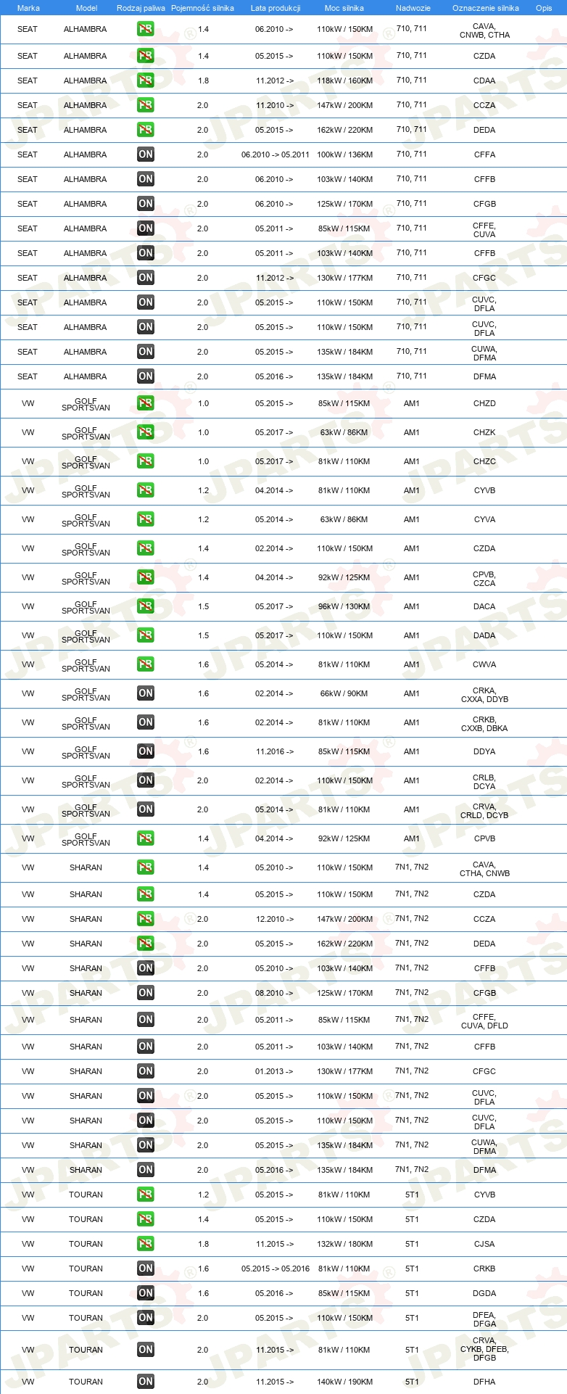Click the Nadwozie column header

(x=413, y=8)
